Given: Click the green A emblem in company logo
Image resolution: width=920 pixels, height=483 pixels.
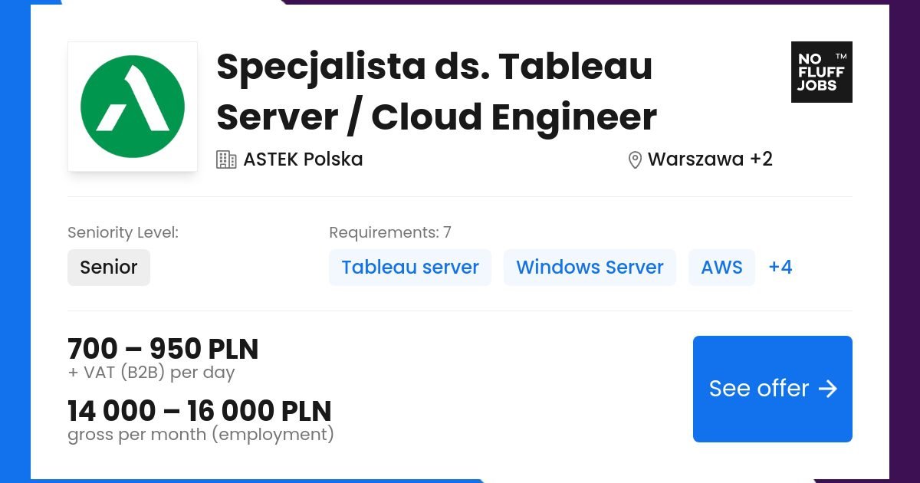Looking at the screenshot, I should 133,107.
